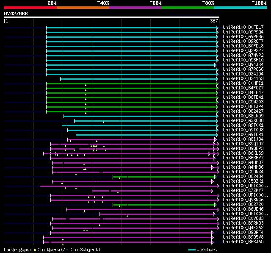Click the UniRef100_B9QPF4 label

pos(243,233)
